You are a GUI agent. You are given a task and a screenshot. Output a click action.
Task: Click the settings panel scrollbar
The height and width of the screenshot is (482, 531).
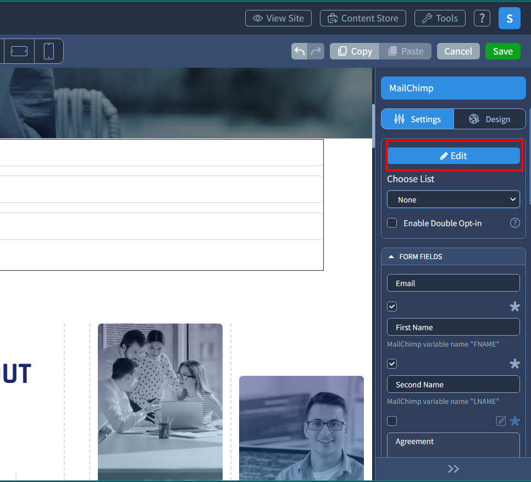pyautogui.click(x=530, y=157)
